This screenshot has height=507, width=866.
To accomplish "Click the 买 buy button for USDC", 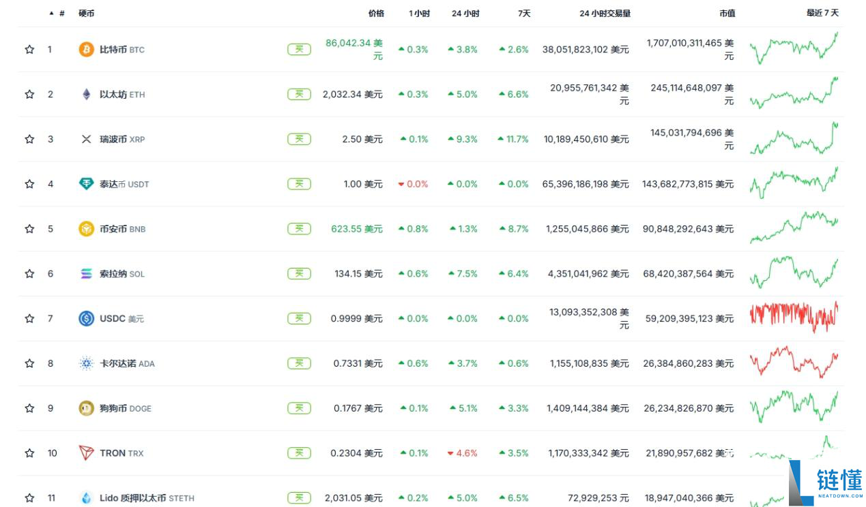I will coord(299,318).
